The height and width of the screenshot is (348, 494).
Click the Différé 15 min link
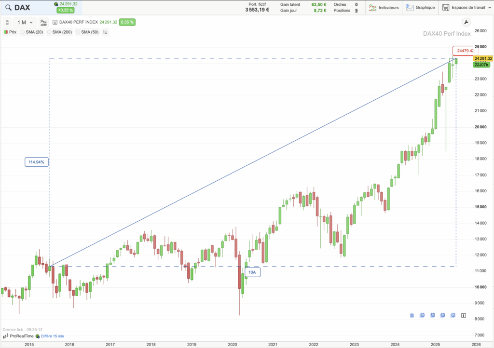click(x=52, y=336)
